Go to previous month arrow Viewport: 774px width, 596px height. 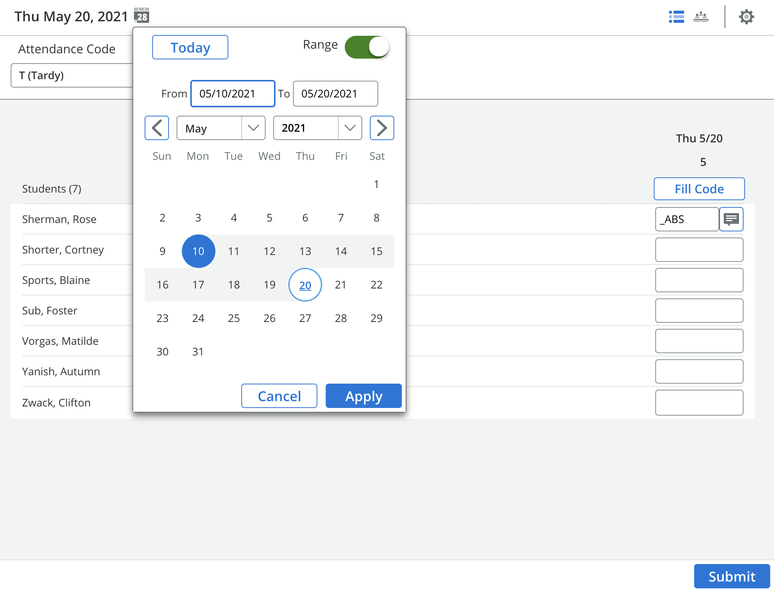click(157, 128)
